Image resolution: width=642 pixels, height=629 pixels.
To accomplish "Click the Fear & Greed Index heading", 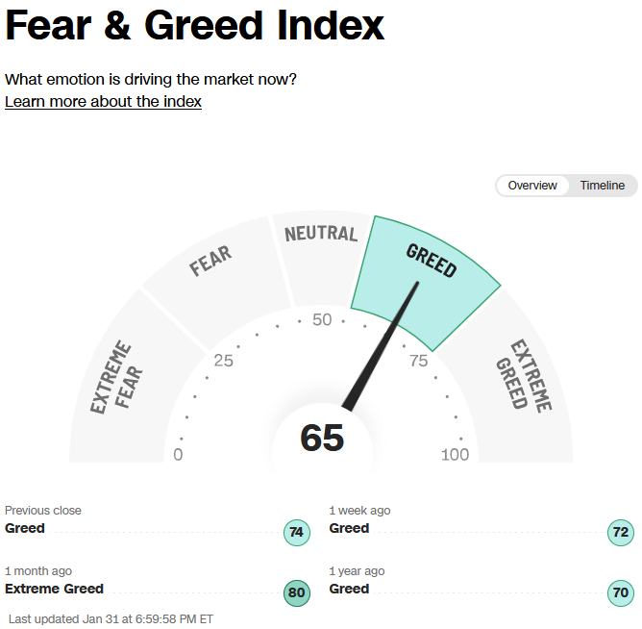I will pos(195,26).
